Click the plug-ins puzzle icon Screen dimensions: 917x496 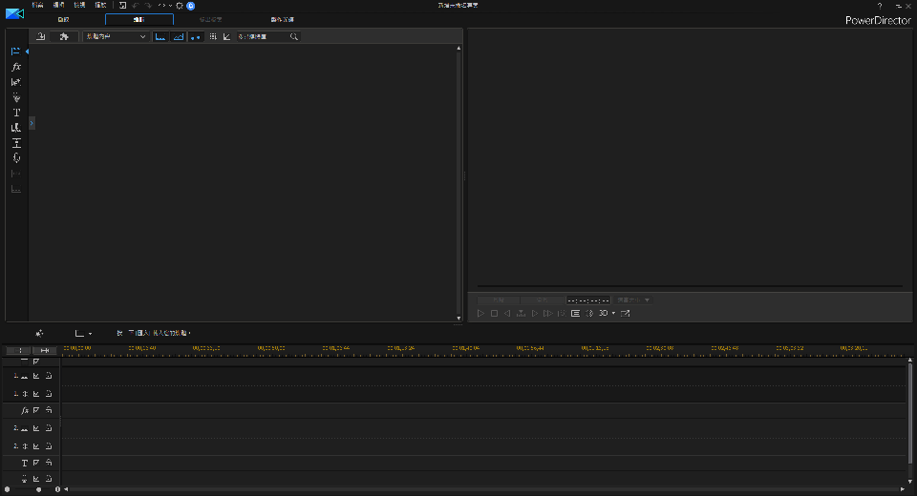pyautogui.click(x=64, y=36)
